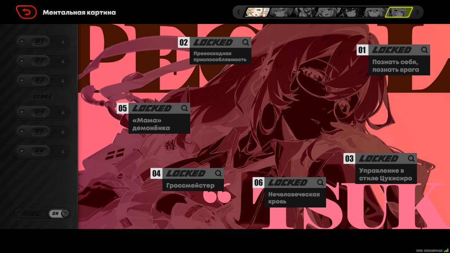Viewport: 450px width, 253px height.
Task: Zoom into node 05 «Мама» демонёнка via magnifier
Action: coord(184,108)
